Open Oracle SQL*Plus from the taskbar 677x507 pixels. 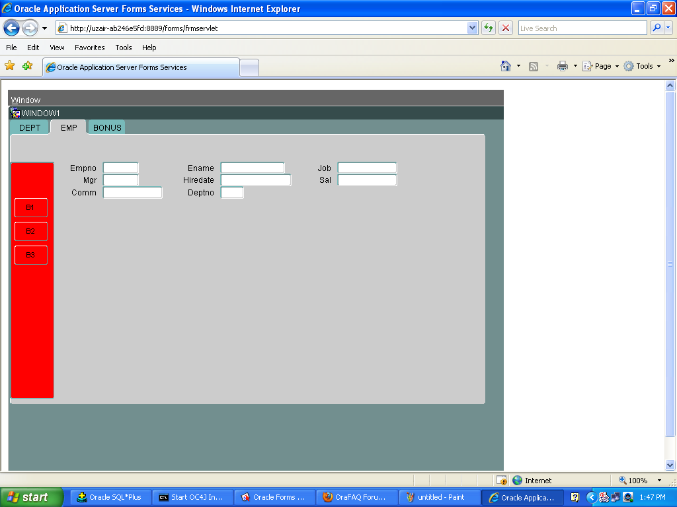[x=110, y=497]
